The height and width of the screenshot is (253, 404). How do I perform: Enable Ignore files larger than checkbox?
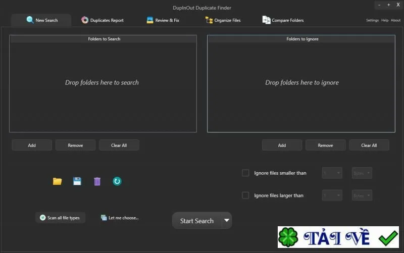pos(245,195)
